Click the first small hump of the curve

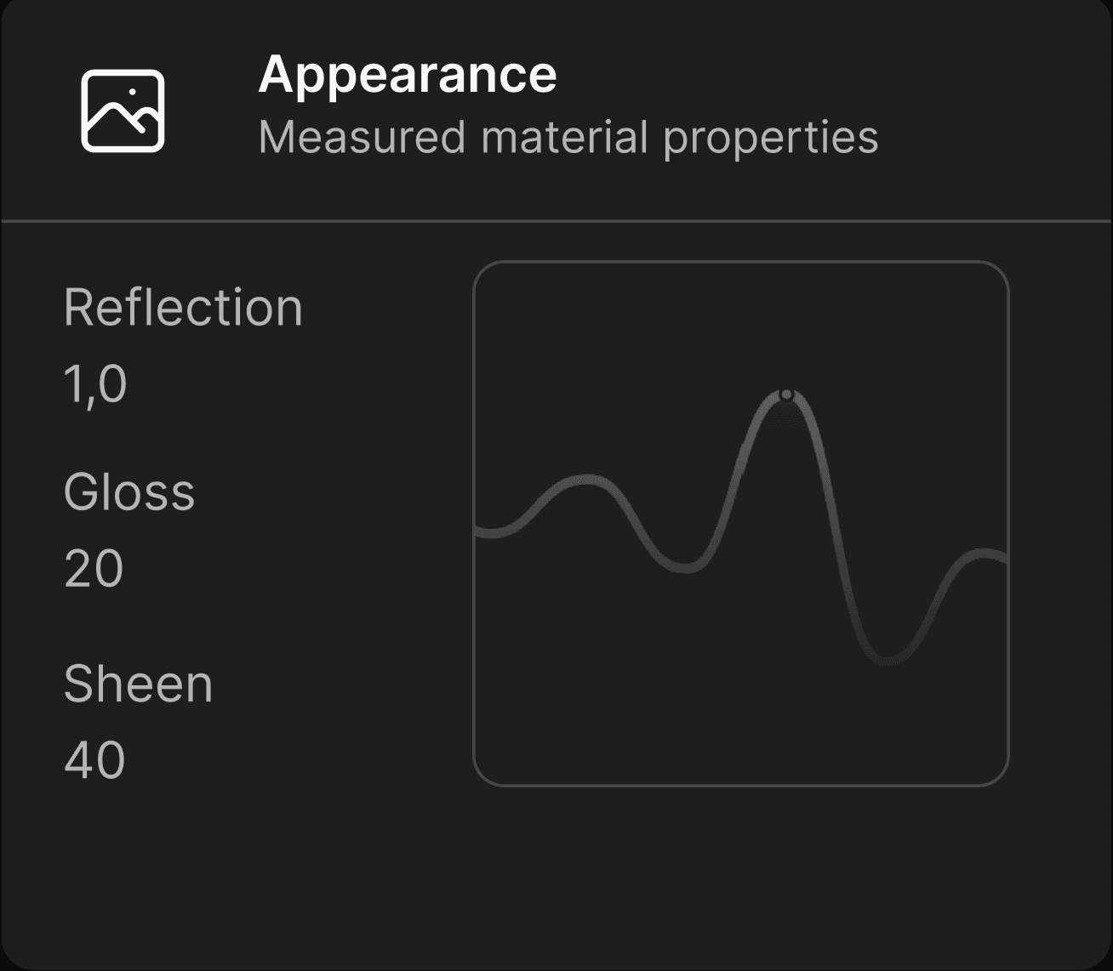pos(586,480)
